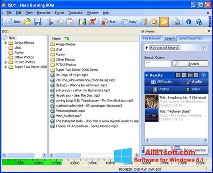213x173 pixels.
Task: Open the Database menu
Action: (x=75, y=13)
